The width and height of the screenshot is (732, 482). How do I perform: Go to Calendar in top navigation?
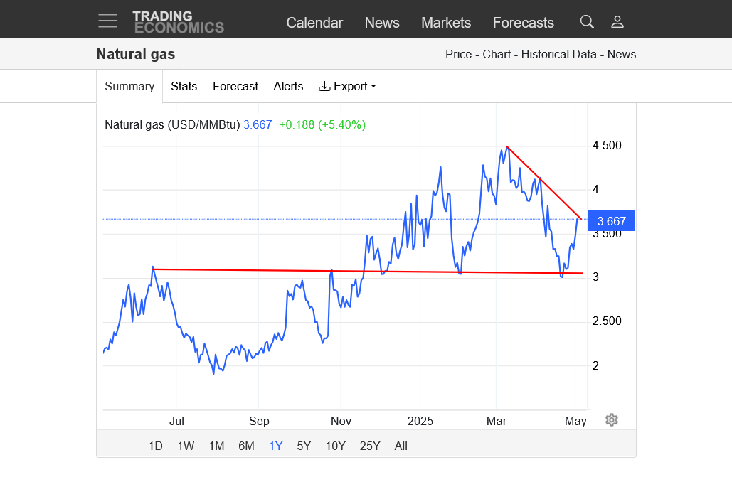[x=314, y=23]
